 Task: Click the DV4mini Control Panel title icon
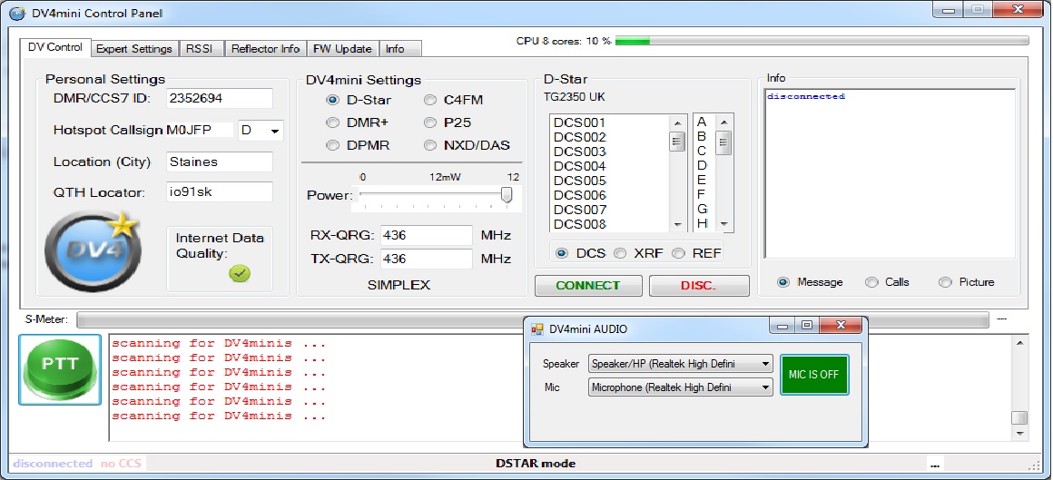(17, 13)
